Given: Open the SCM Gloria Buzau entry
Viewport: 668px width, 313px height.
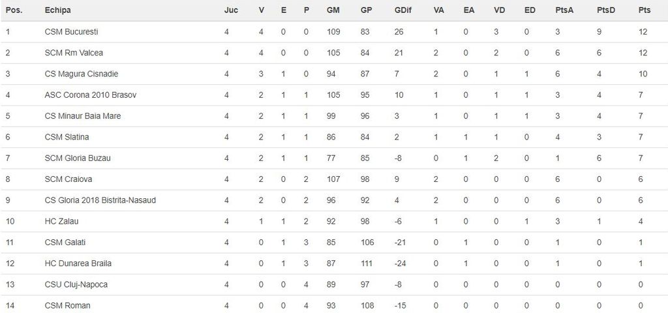Looking at the screenshot, I should (x=78, y=158).
